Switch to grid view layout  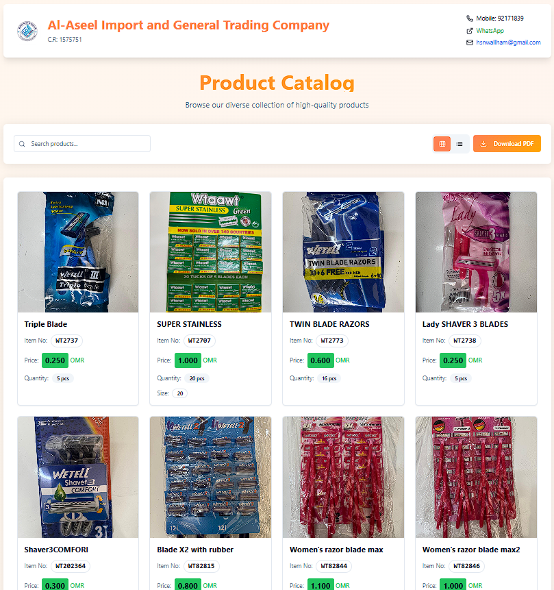coord(442,144)
